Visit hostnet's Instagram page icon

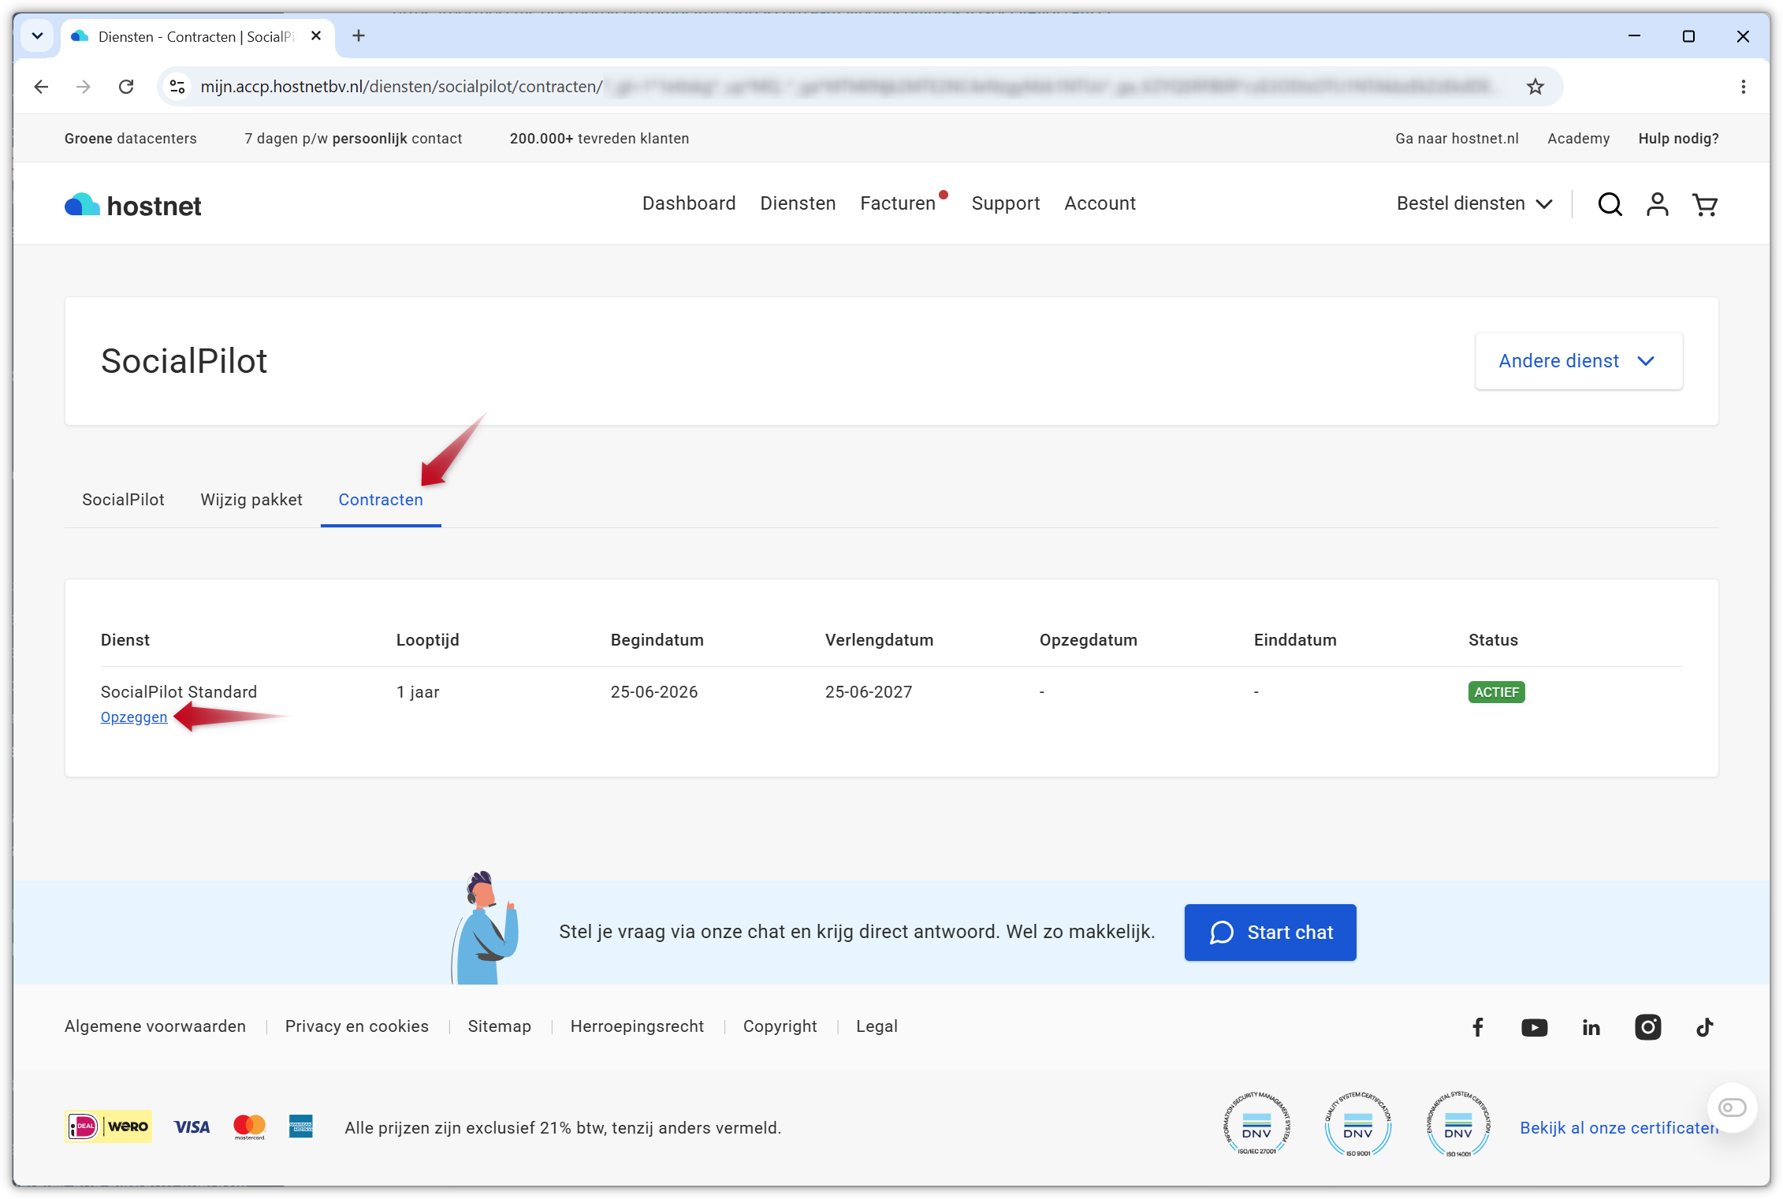pyautogui.click(x=1648, y=1027)
